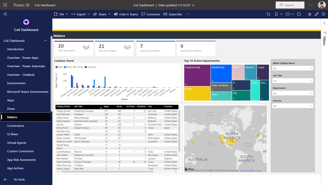This screenshot has width=328, height=185.
Task: Click the Bing logo on map
Action: pyautogui.click(x=190, y=169)
